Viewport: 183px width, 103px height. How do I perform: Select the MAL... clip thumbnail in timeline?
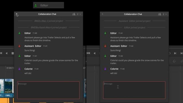(x=9, y=86)
